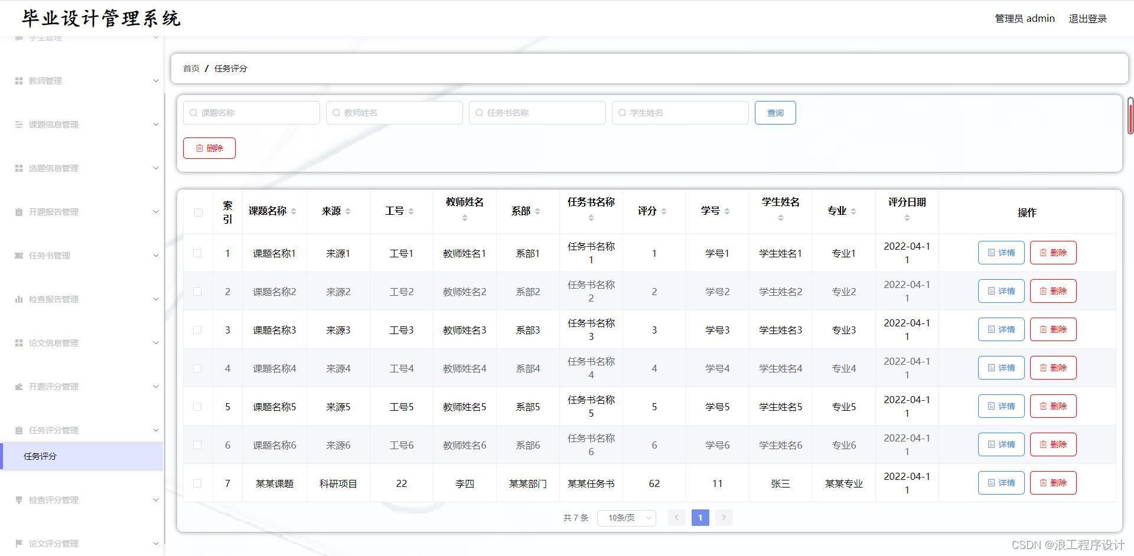This screenshot has width=1134, height=556.
Task: Sort by 评分 column arrows
Action: [x=664, y=211]
